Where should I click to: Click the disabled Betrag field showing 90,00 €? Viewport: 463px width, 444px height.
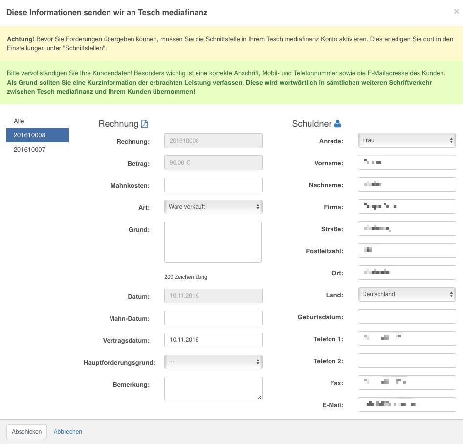(213, 163)
